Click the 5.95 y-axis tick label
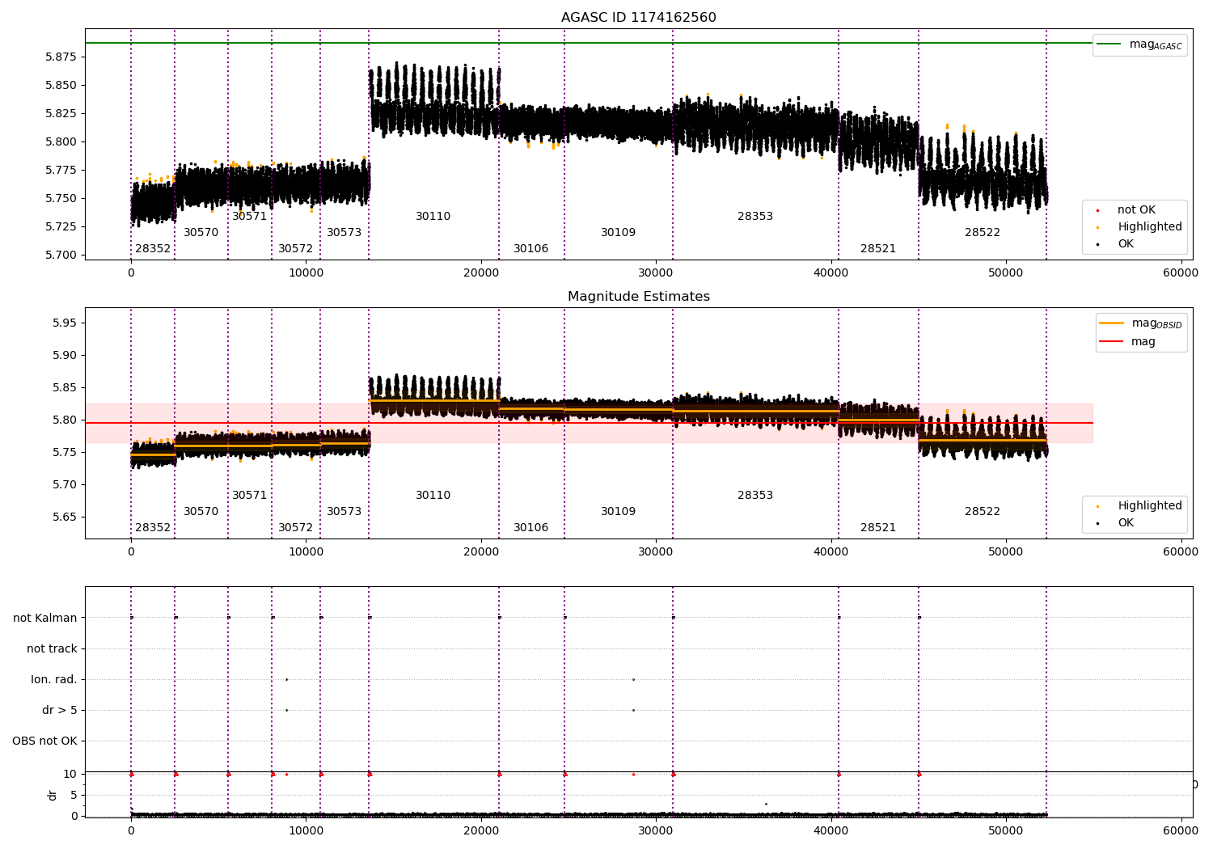This screenshot has height=849, width=1213. 64,323
